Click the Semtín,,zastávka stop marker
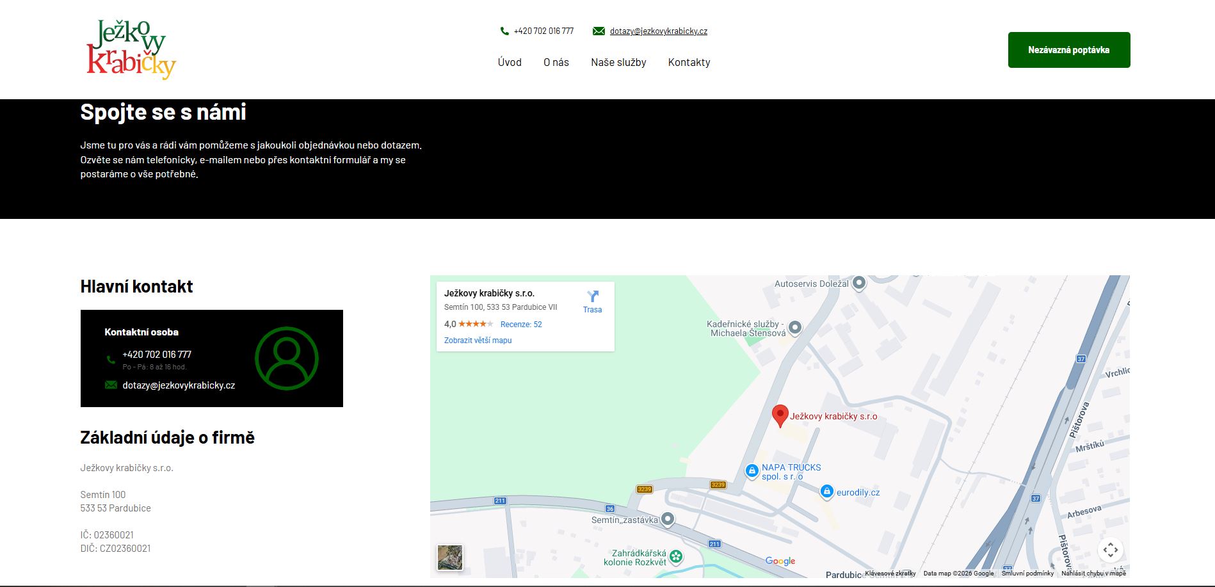Image resolution: width=1215 pixels, height=587 pixels. (668, 519)
